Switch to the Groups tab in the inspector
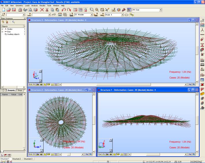Screen dimensions: 205x163 (20, 90)
